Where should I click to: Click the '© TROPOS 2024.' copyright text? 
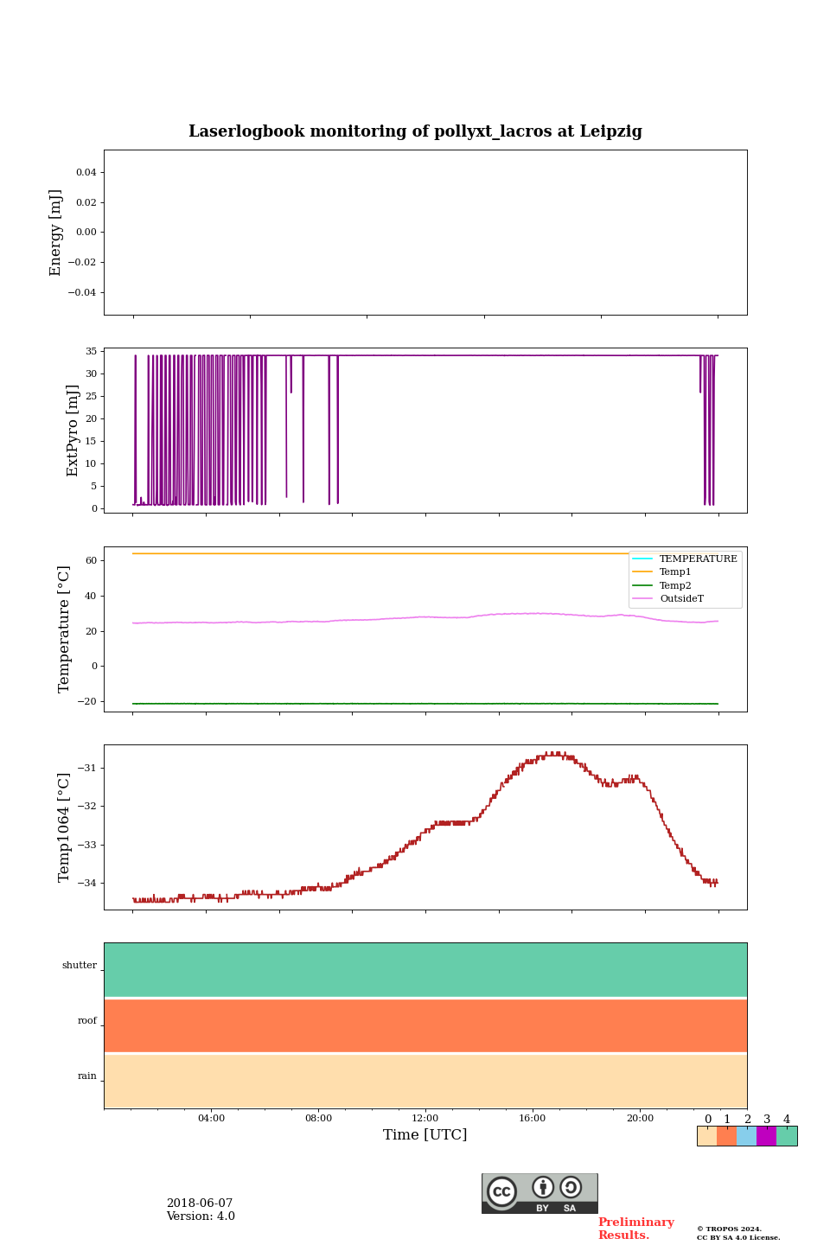(729, 1229)
